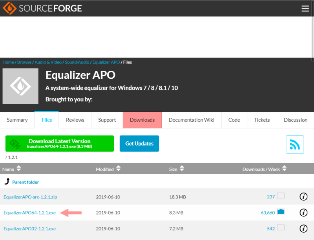This screenshot has width=314, height=240.
Task: Click the Equalizer APO project icon
Action: (20, 86)
